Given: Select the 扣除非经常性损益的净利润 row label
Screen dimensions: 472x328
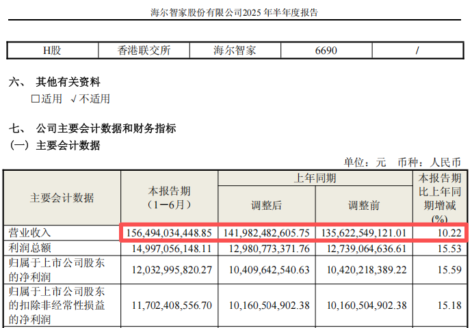Looking at the screenshot, I should click(x=57, y=305).
